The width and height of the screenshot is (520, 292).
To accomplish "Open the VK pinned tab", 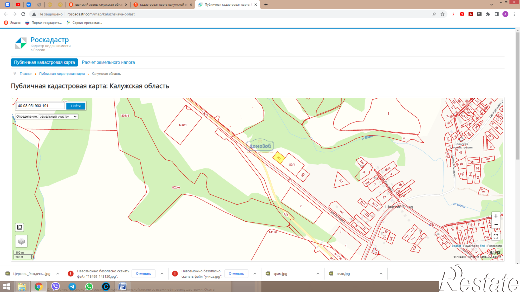I will coord(29,4).
